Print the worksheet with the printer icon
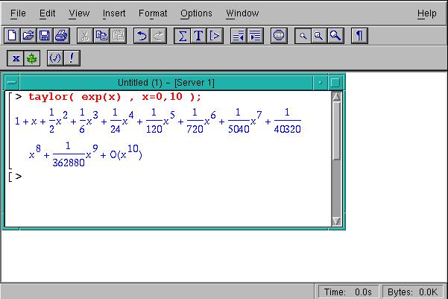This screenshot has width=448, height=299. pos(61,35)
